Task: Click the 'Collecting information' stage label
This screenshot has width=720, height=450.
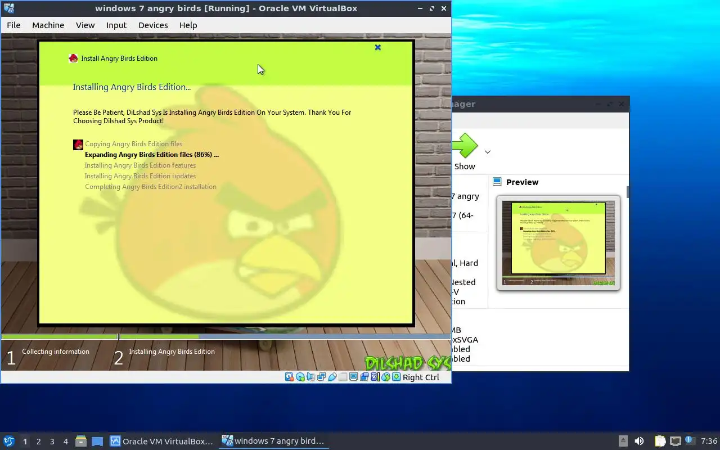Action: [56, 352]
